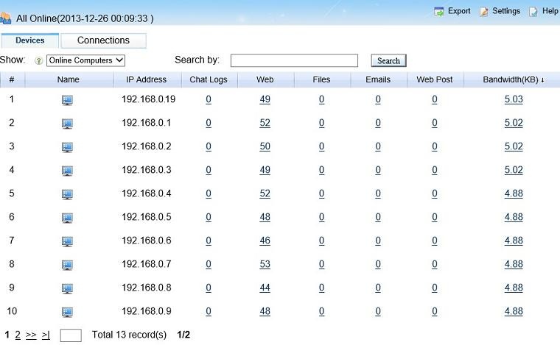This screenshot has height=345, width=560.
Task: Sort by IP Address column header
Action: pyautogui.click(x=146, y=79)
